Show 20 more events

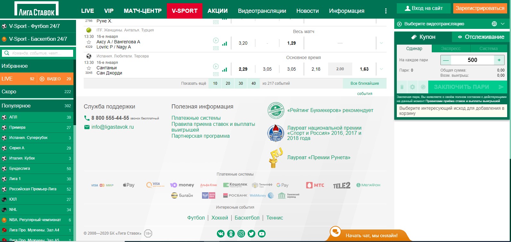228,83
